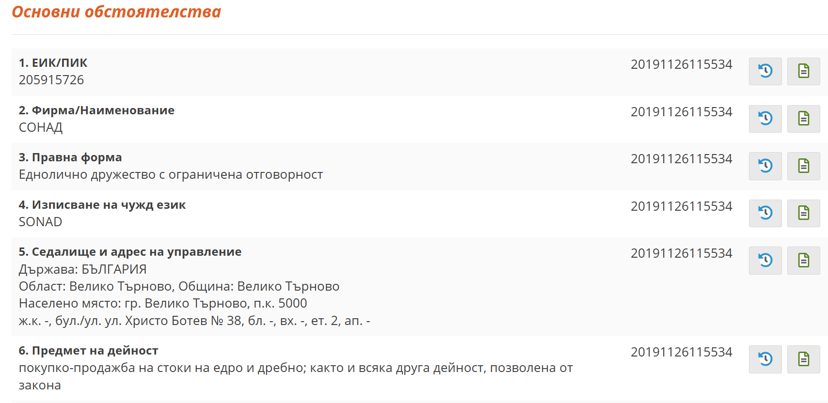Select the address line with Христо Ботев
The image size is (828, 403).
coord(194,321)
